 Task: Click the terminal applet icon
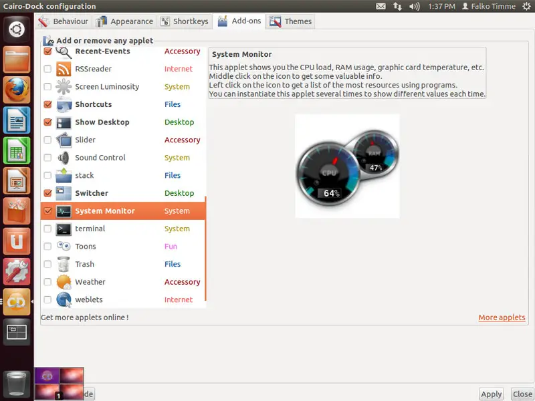64,229
